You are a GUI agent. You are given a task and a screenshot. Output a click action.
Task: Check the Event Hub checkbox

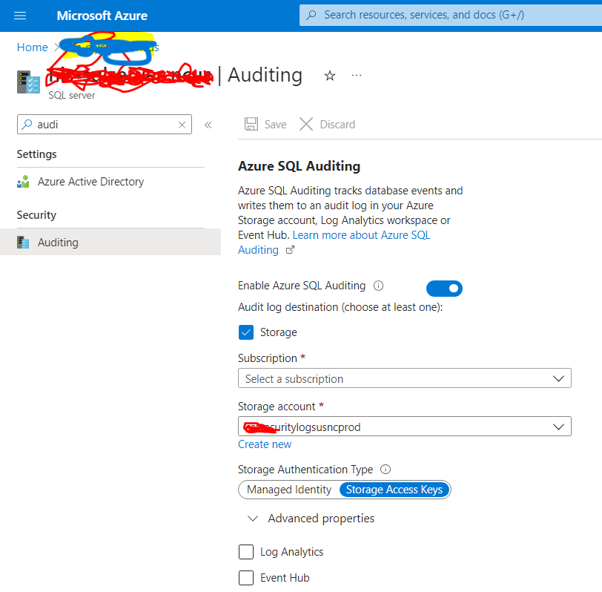coord(246,578)
